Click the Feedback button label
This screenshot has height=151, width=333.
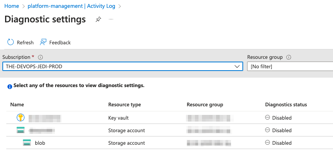pyautogui.click(x=60, y=42)
